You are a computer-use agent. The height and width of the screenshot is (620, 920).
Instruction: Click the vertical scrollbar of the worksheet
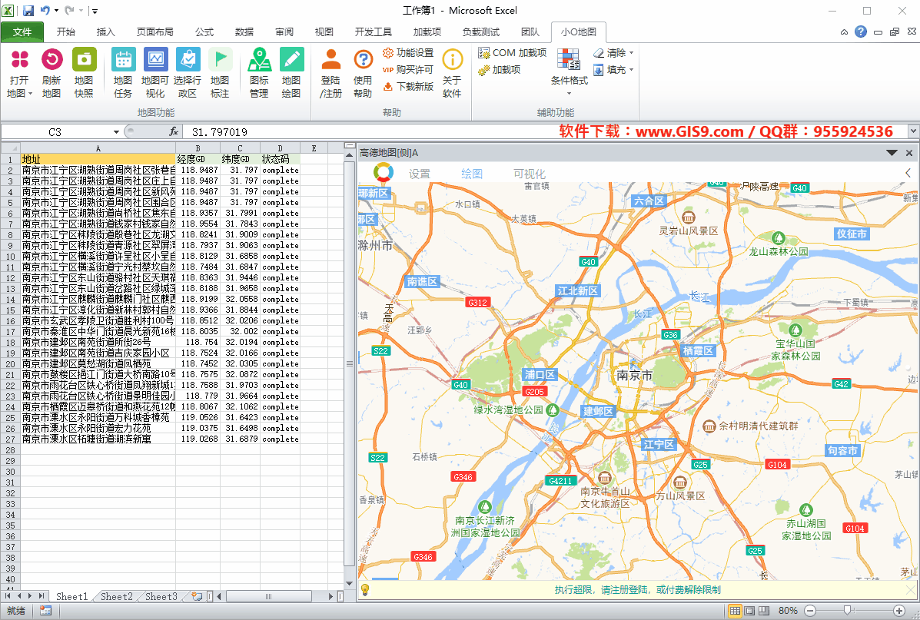(349, 363)
